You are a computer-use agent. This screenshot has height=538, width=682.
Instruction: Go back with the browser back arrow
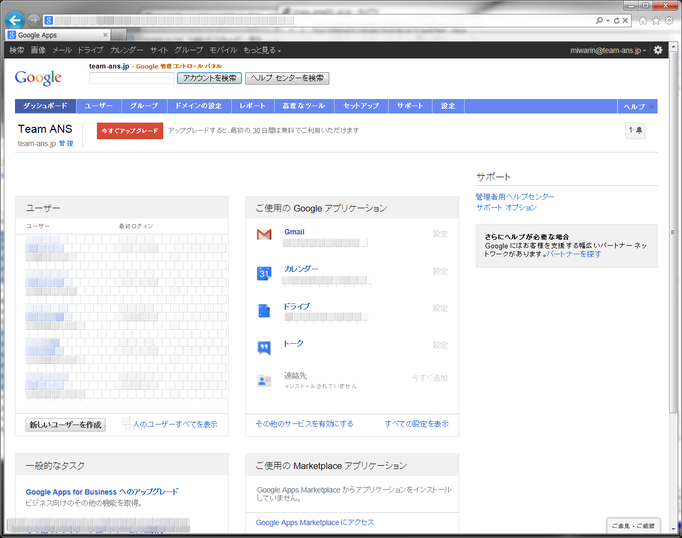point(15,20)
